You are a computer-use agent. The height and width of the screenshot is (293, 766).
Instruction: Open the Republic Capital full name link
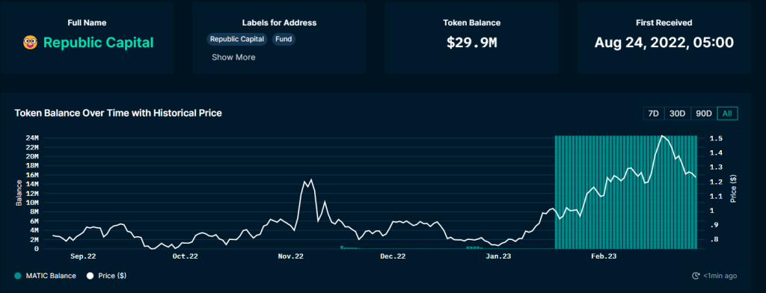[x=98, y=43]
